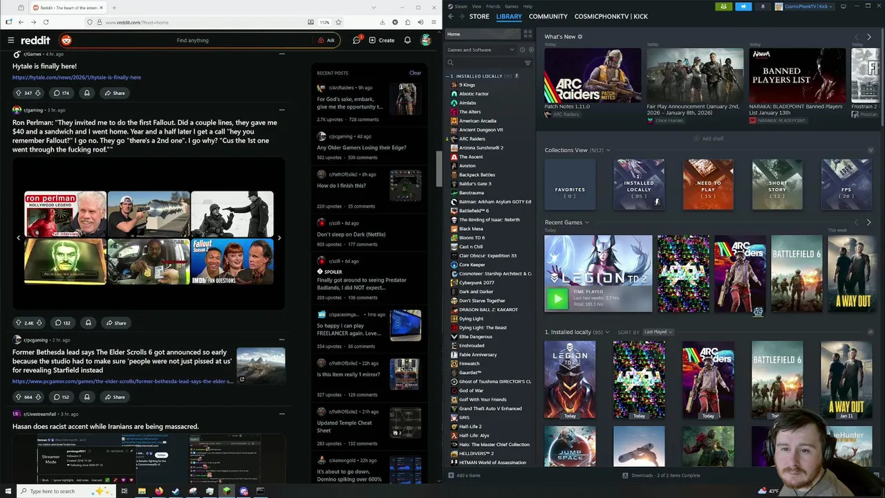Open comments on Hytale post (174)
This screenshot has width=885, height=498.
click(x=62, y=93)
